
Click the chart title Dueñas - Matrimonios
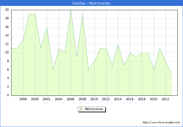click(x=91, y=3)
